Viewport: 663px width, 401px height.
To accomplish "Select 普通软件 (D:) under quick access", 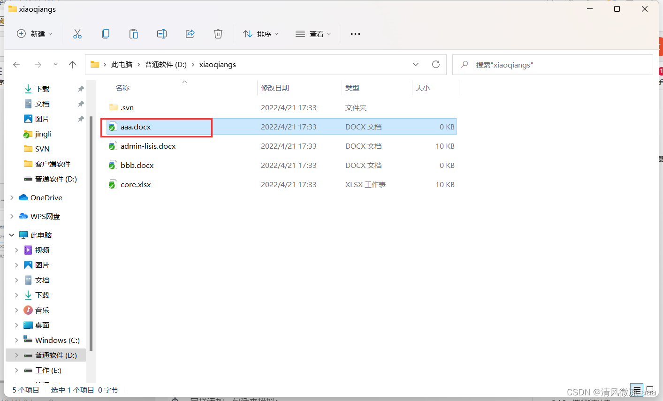I will 56,179.
